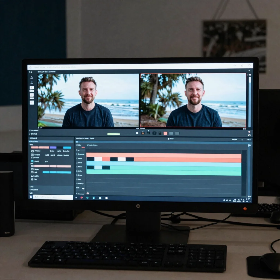Select the long salmon clip after the black segments
The width and height of the screenshot is (280, 280).
pyautogui.click(x=188, y=160)
